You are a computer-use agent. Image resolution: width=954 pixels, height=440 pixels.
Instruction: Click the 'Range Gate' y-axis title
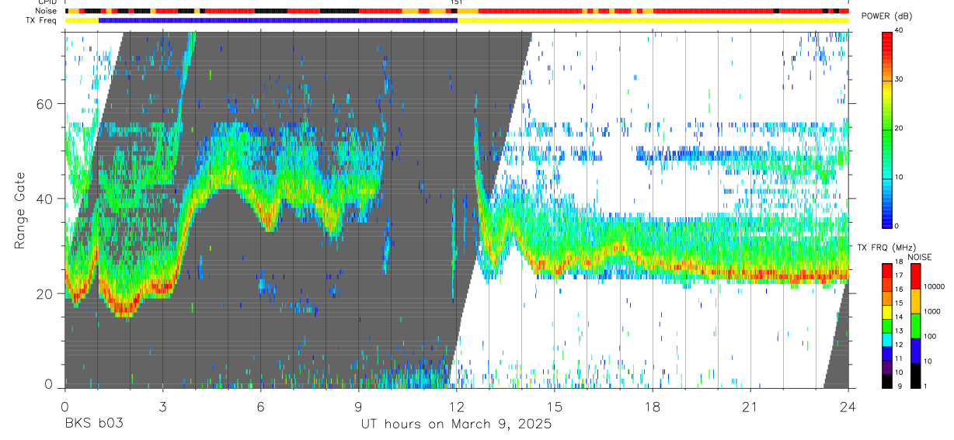(20, 211)
